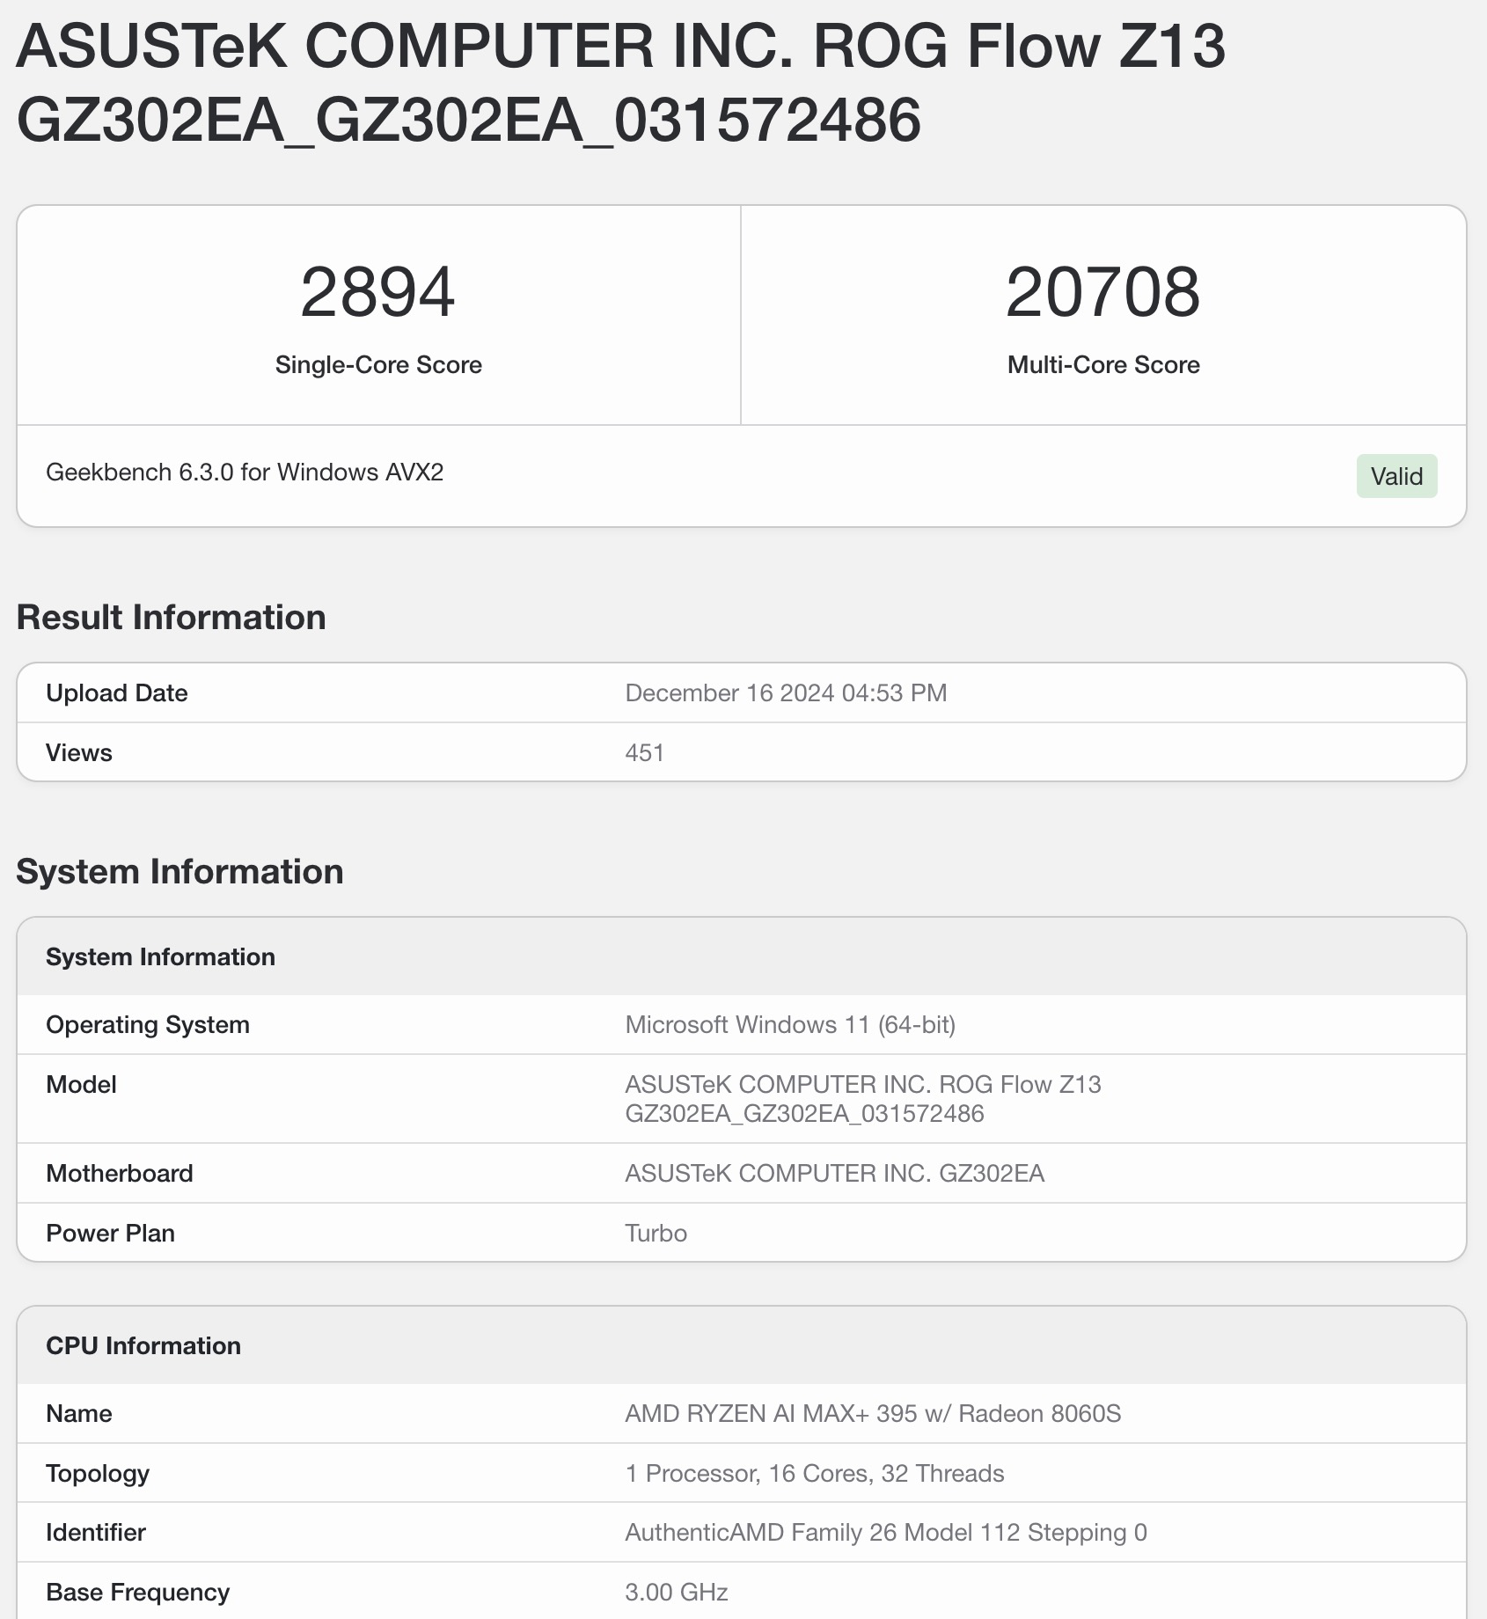Select the "Operating System" row label

click(148, 1025)
